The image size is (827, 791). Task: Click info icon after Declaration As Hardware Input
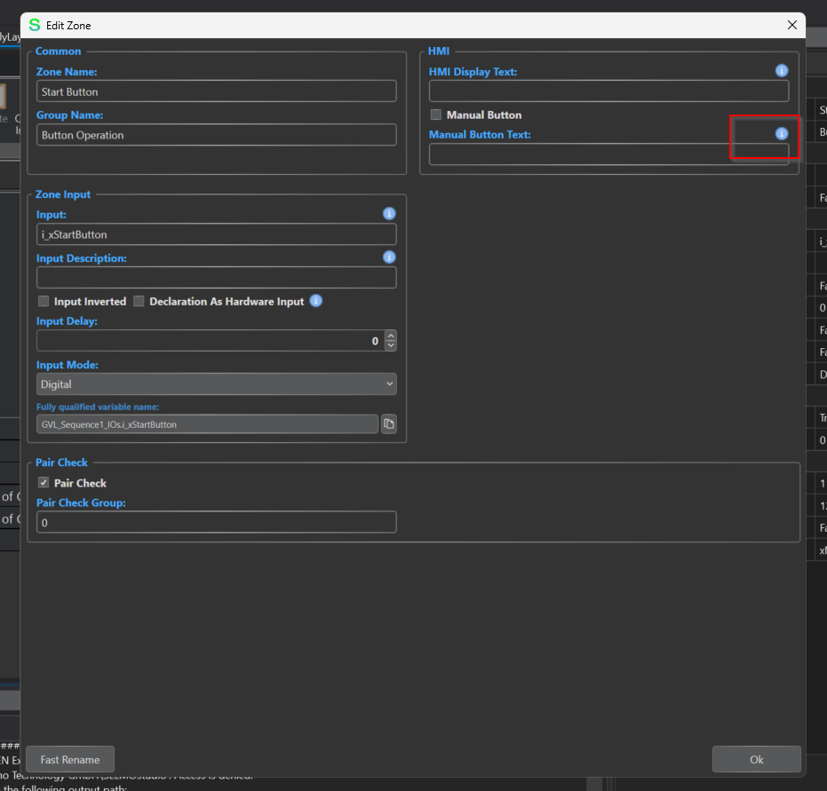[316, 301]
